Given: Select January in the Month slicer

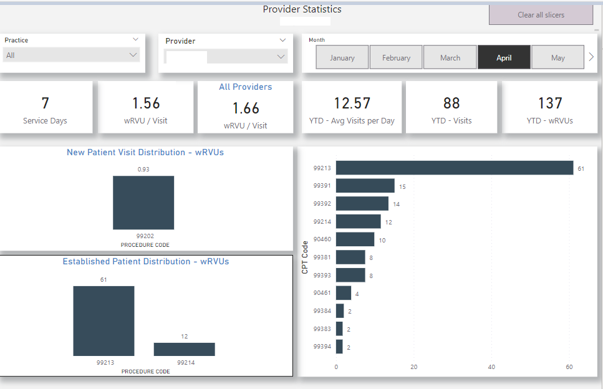Looking at the screenshot, I should coord(342,57).
